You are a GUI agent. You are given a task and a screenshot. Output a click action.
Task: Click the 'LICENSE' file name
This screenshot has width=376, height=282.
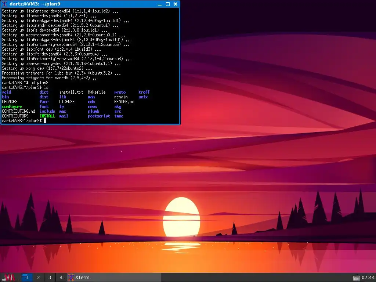pos(67,102)
